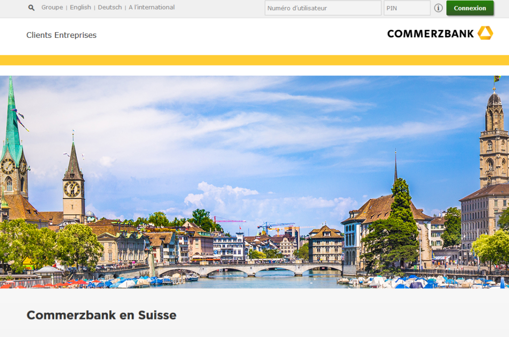Viewport: 509px width, 337px height.
Task: Click the yellow Commerzbank ribbon logo icon
Action: 485,33
